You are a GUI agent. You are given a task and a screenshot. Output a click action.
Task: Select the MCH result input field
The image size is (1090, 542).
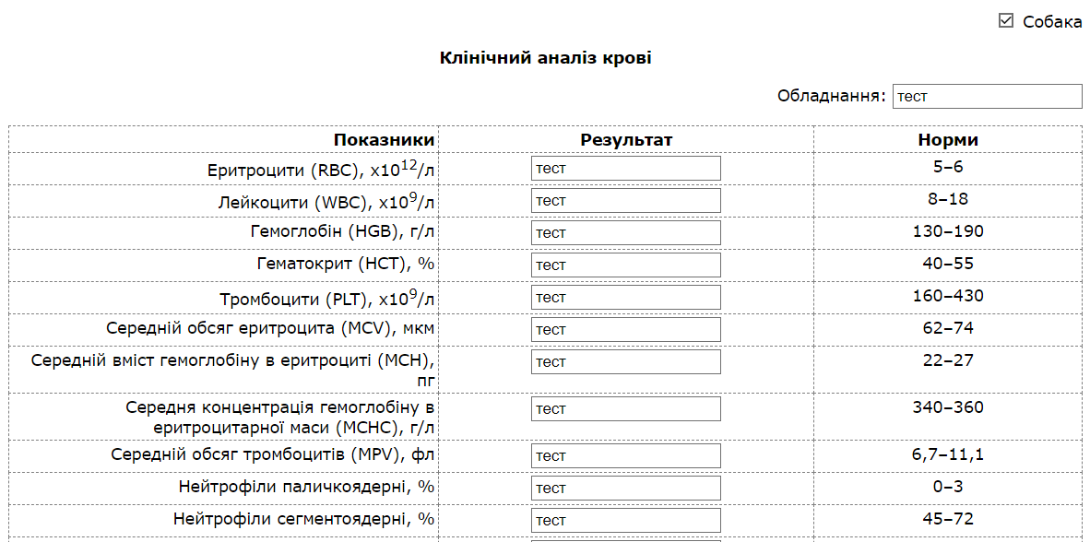coord(625,362)
